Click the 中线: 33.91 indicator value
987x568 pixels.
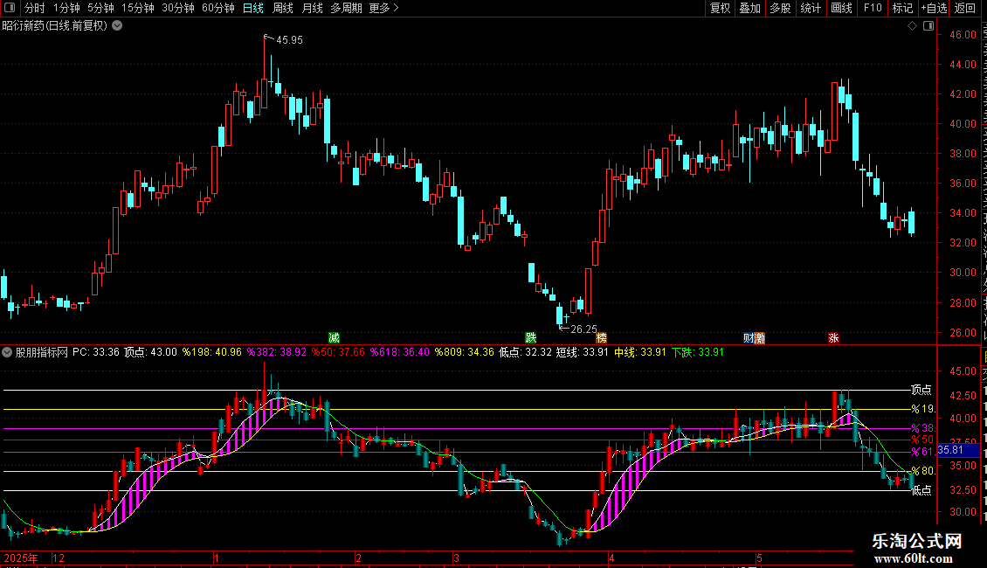click(640, 352)
